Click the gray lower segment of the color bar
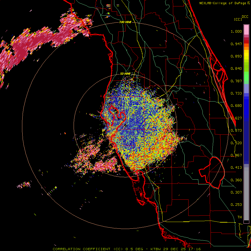 point(246,194)
